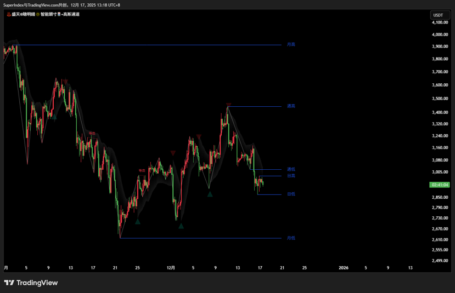Click the sun icon before 智能顺寸
This screenshot has width=455, height=293.
point(38,14)
